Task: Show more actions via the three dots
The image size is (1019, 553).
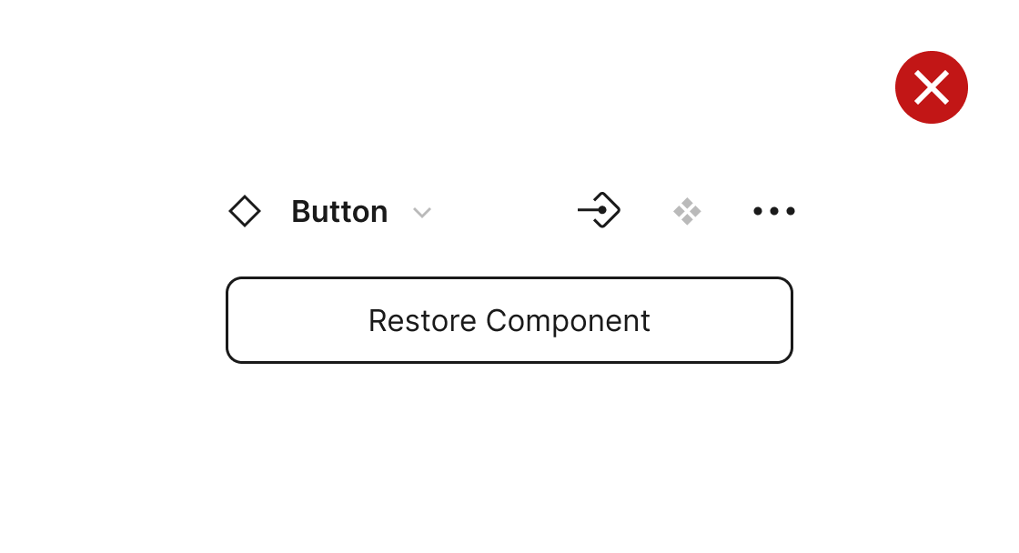Action: [x=774, y=211]
